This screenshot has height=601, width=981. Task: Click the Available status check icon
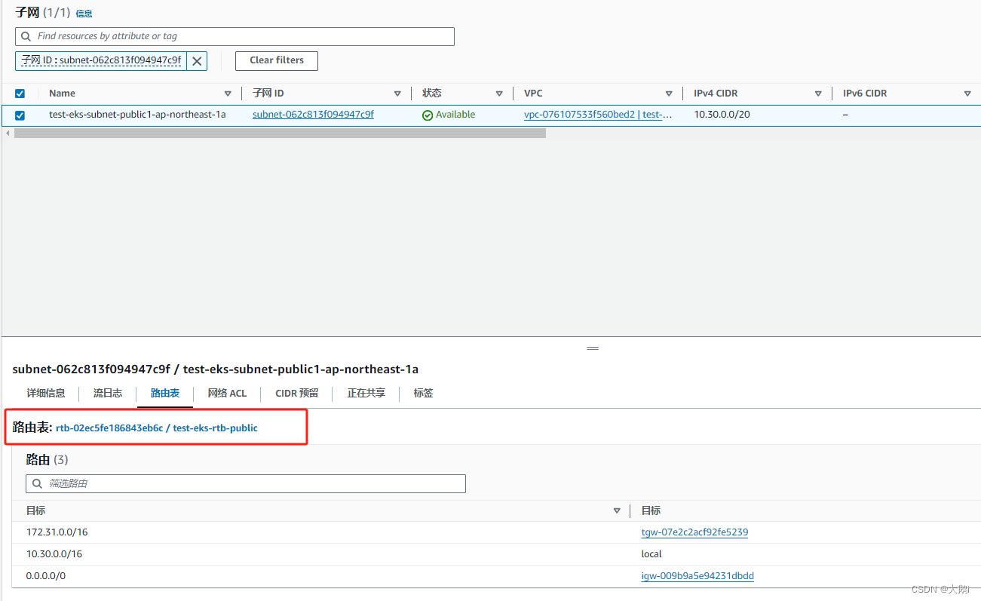[x=428, y=115]
